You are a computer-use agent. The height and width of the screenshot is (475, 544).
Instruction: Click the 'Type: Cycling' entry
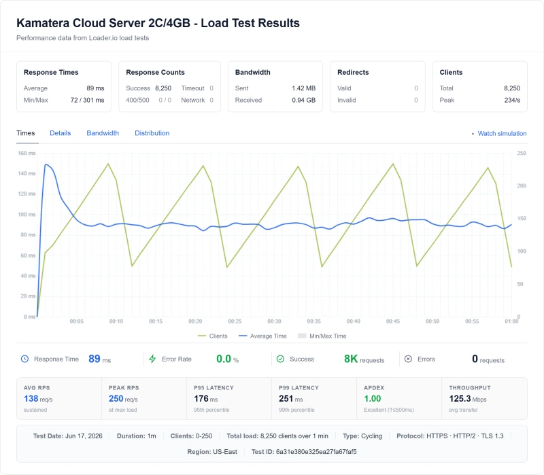[x=362, y=436]
